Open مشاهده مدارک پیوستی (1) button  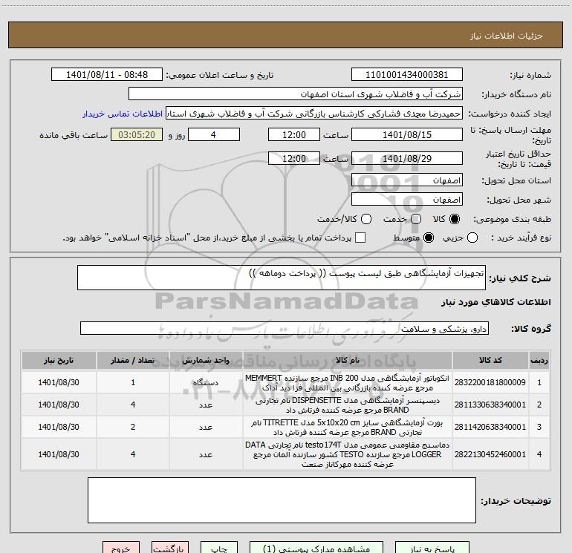[316, 548]
